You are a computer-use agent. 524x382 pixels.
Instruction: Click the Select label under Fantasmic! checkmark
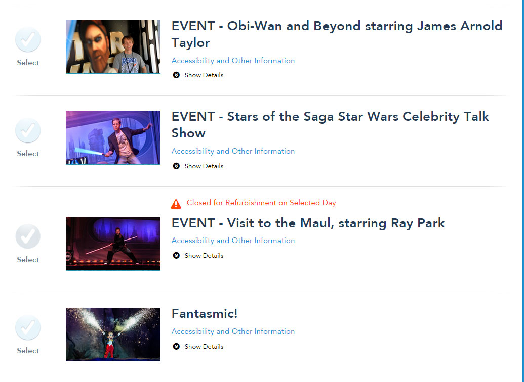[x=28, y=351]
